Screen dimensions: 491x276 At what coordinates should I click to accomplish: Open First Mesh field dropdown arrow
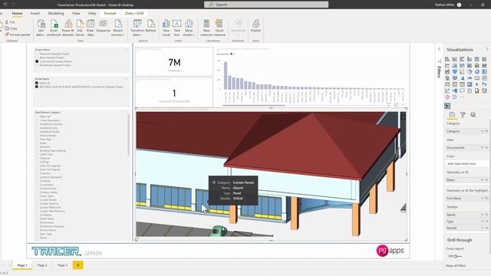483,199
